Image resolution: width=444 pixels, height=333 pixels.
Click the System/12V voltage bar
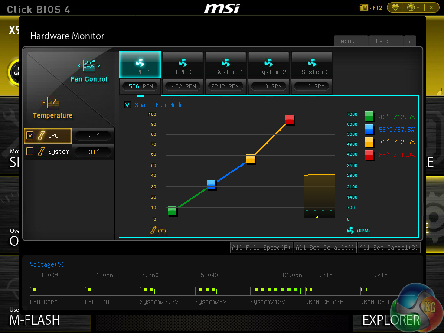275,291
